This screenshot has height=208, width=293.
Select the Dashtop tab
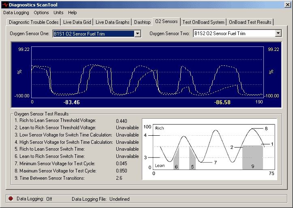[x=142, y=22]
